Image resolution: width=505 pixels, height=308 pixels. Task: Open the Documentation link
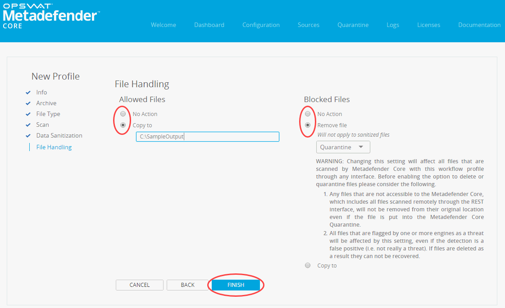click(479, 25)
